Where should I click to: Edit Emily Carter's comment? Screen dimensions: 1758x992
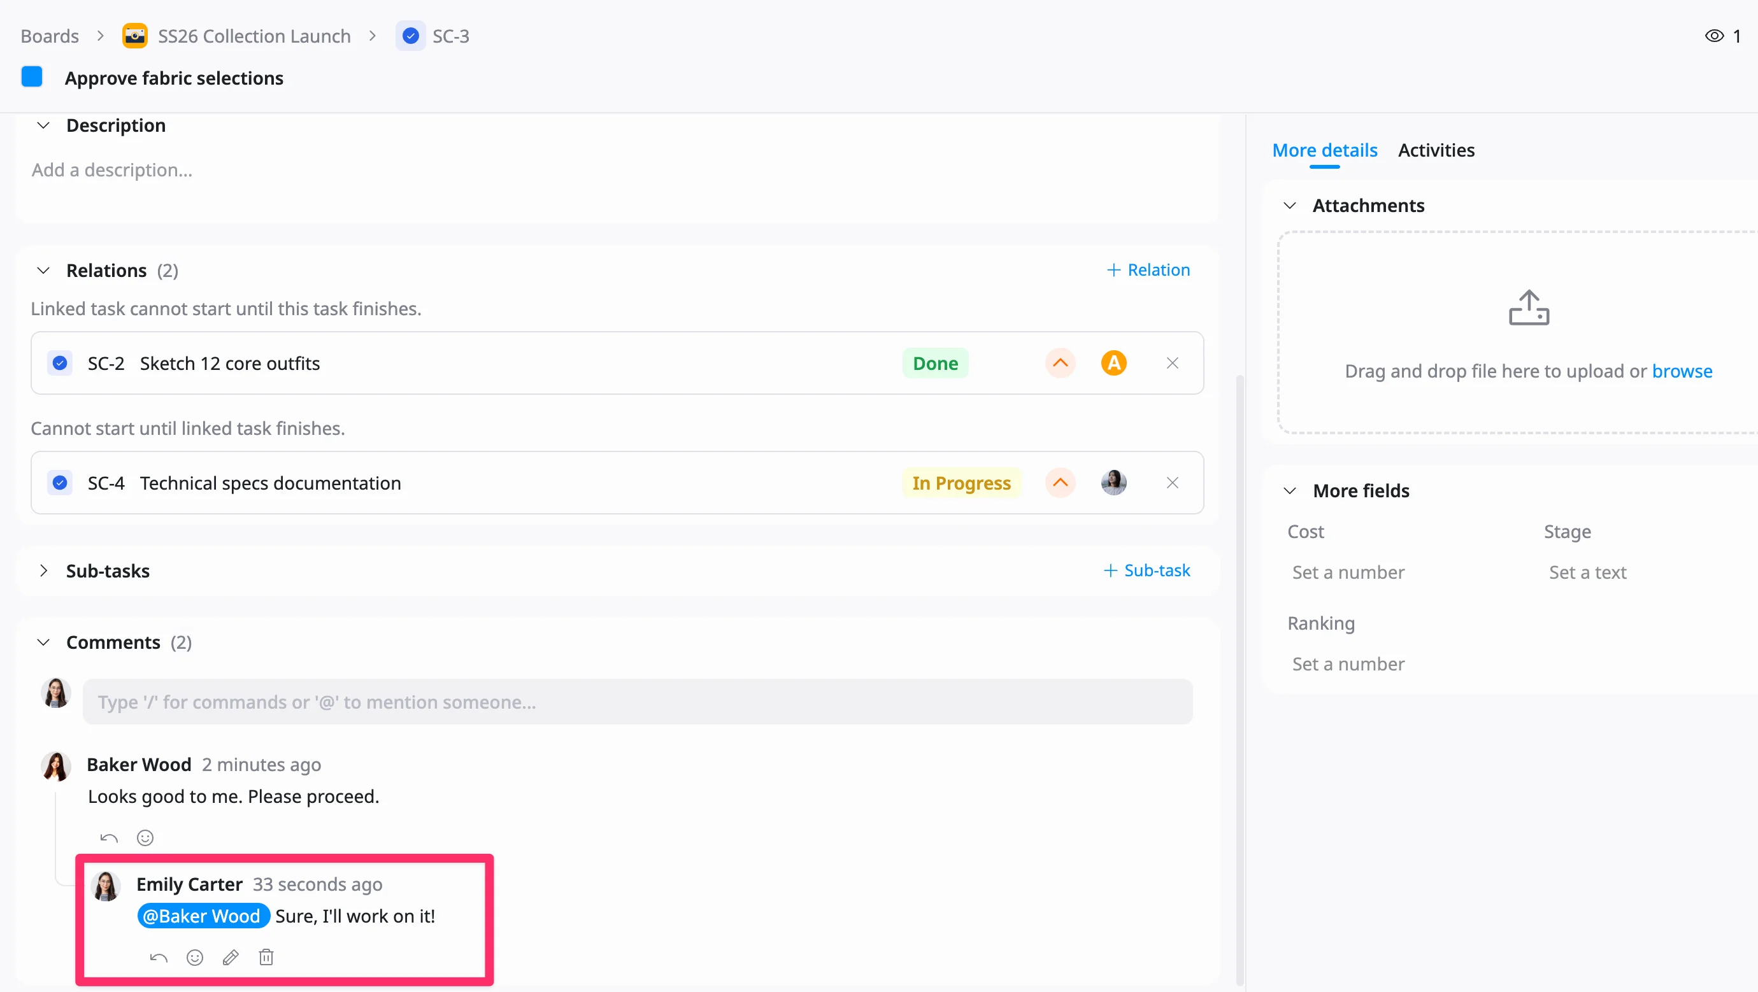tap(231, 958)
